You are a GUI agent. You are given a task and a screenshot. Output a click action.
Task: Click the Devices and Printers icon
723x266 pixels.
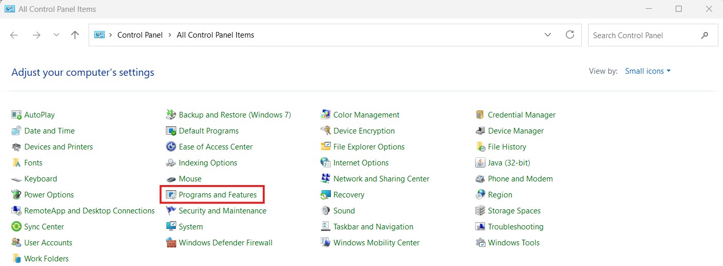point(16,147)
